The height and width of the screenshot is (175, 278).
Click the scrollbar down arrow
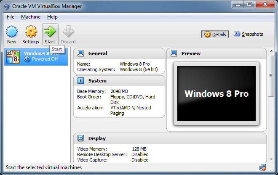coord(271,159)
